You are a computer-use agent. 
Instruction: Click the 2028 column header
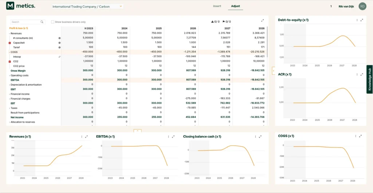(262, 28)
